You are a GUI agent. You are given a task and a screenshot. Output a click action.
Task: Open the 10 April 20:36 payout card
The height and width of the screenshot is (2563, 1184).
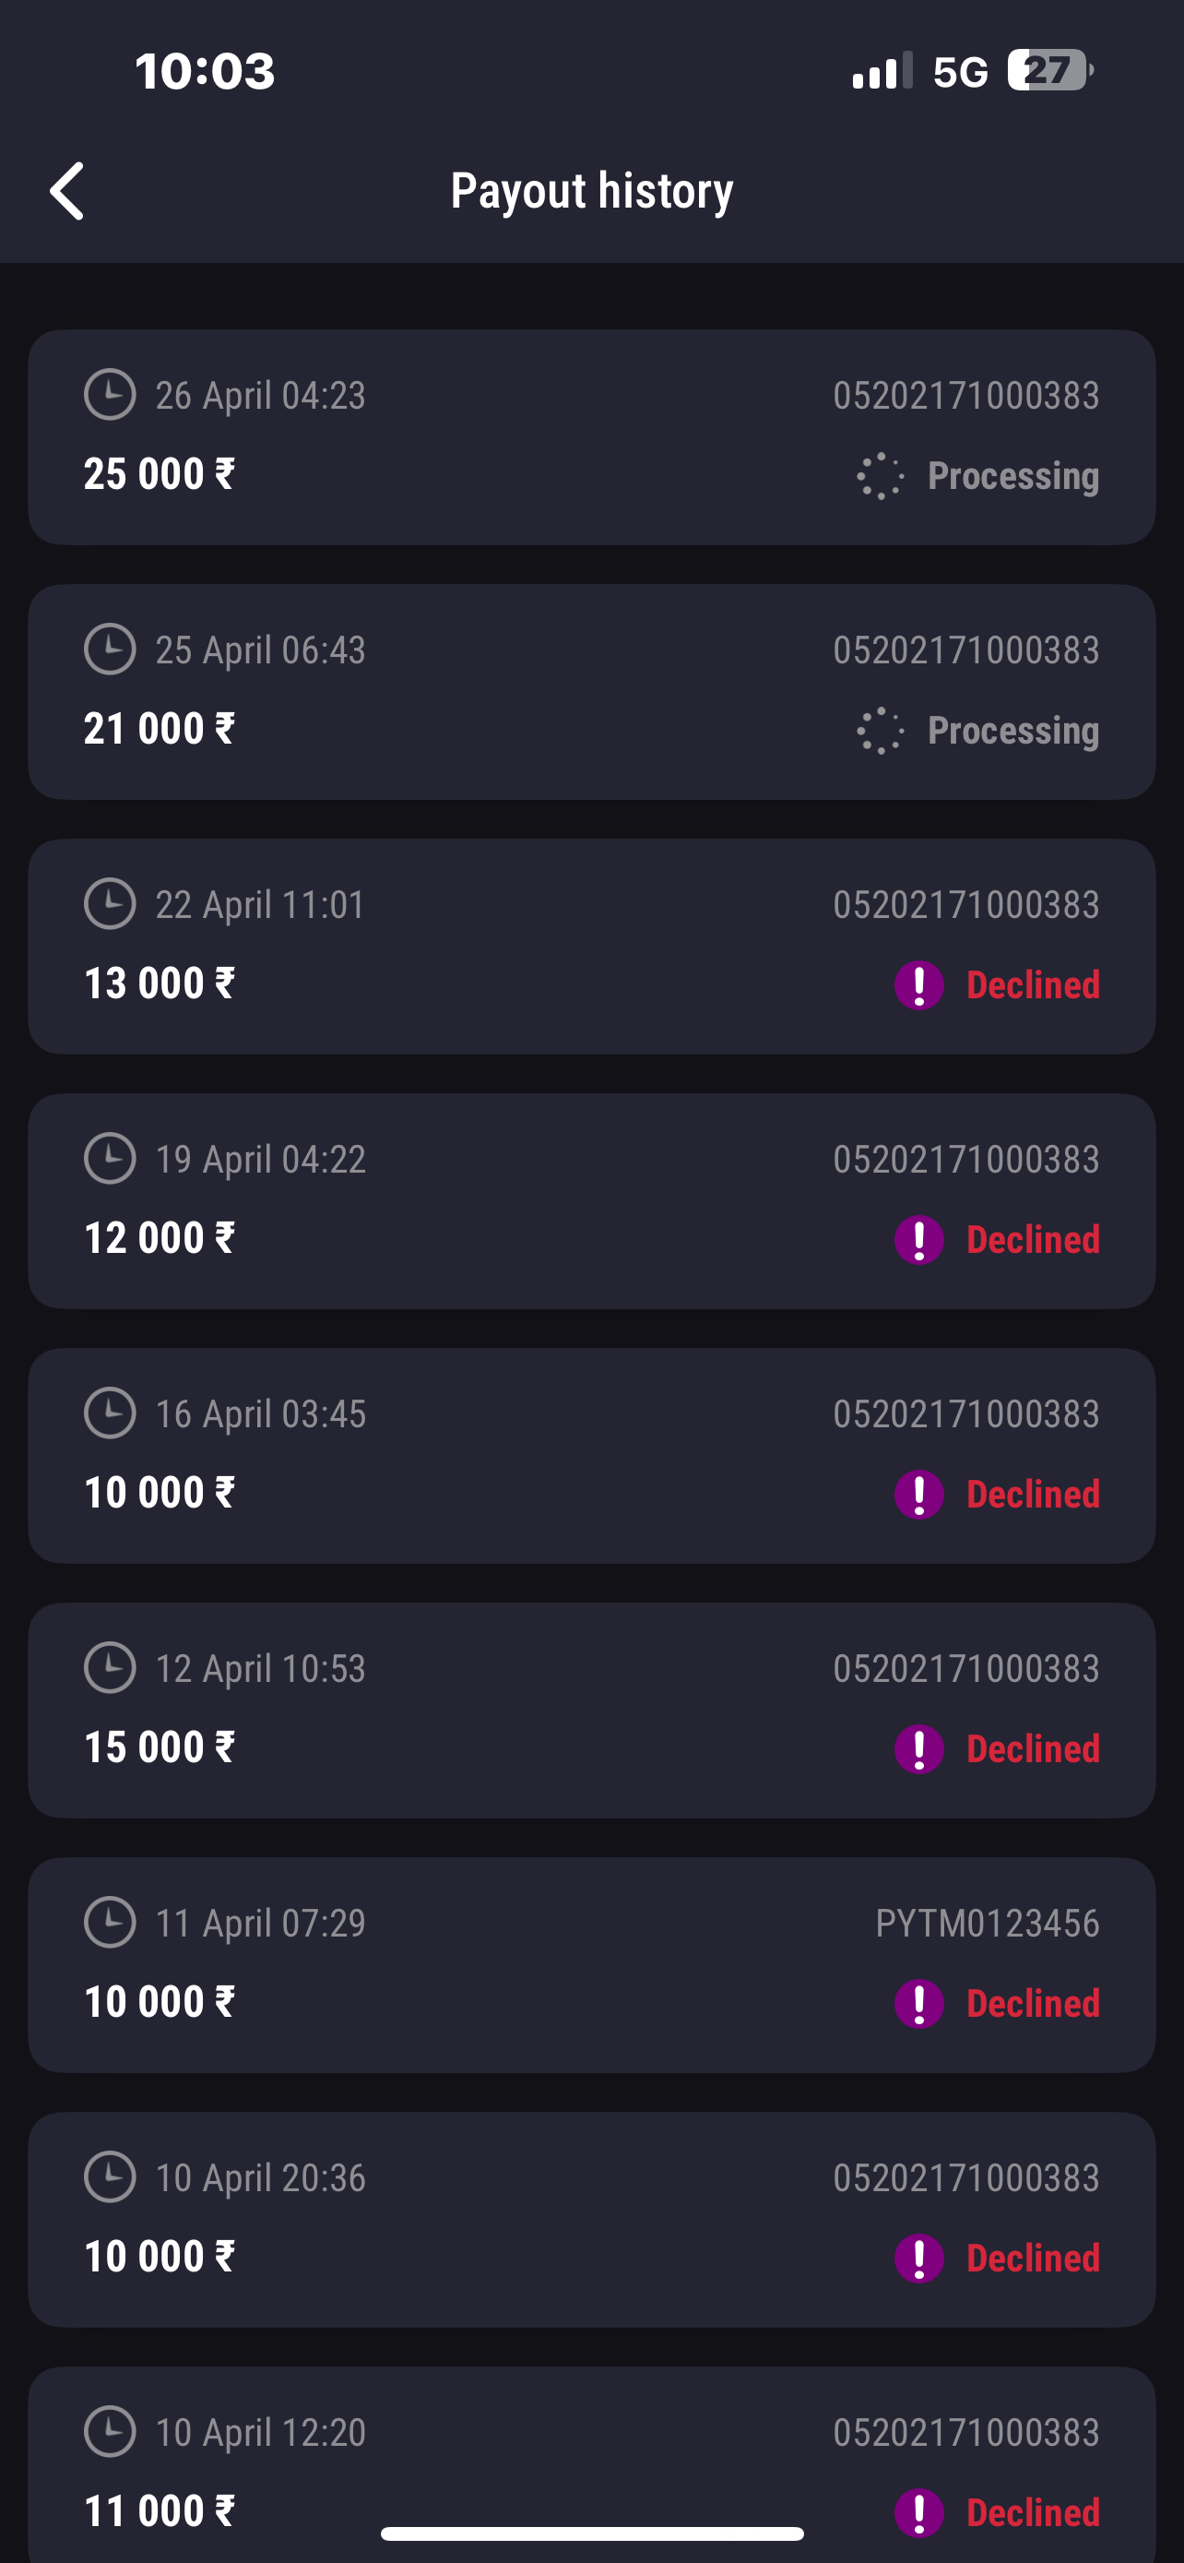(591, 2219)
